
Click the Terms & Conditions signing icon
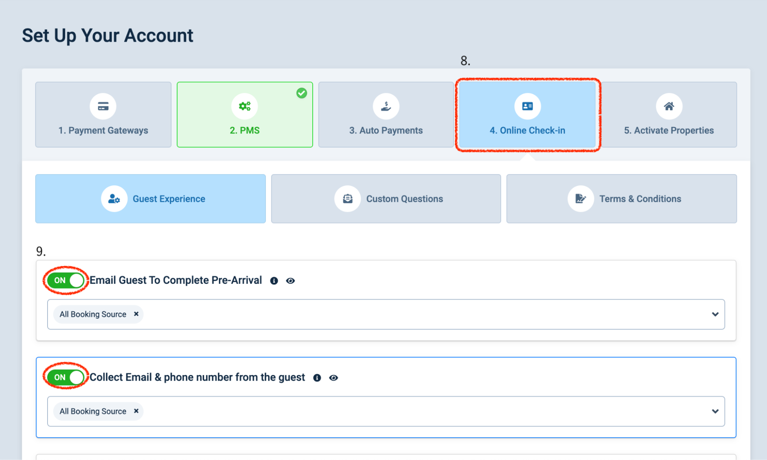(581, 199)
